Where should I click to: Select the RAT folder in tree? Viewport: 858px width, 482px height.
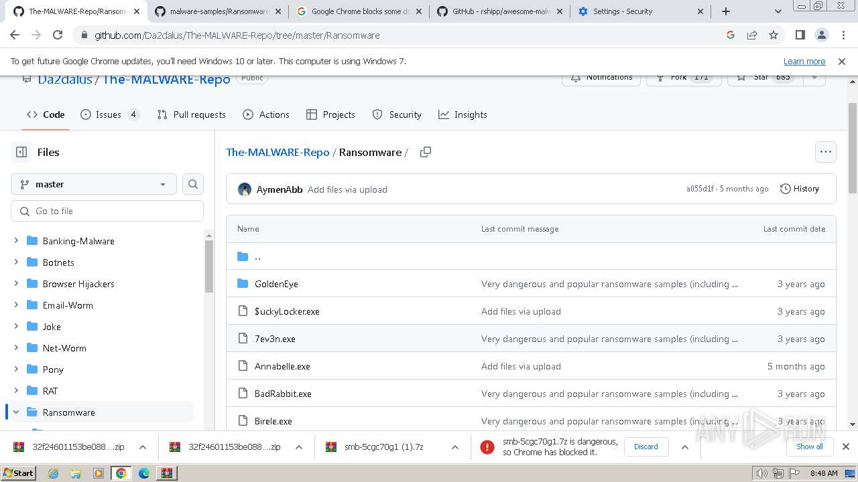(x=50, y=391)
